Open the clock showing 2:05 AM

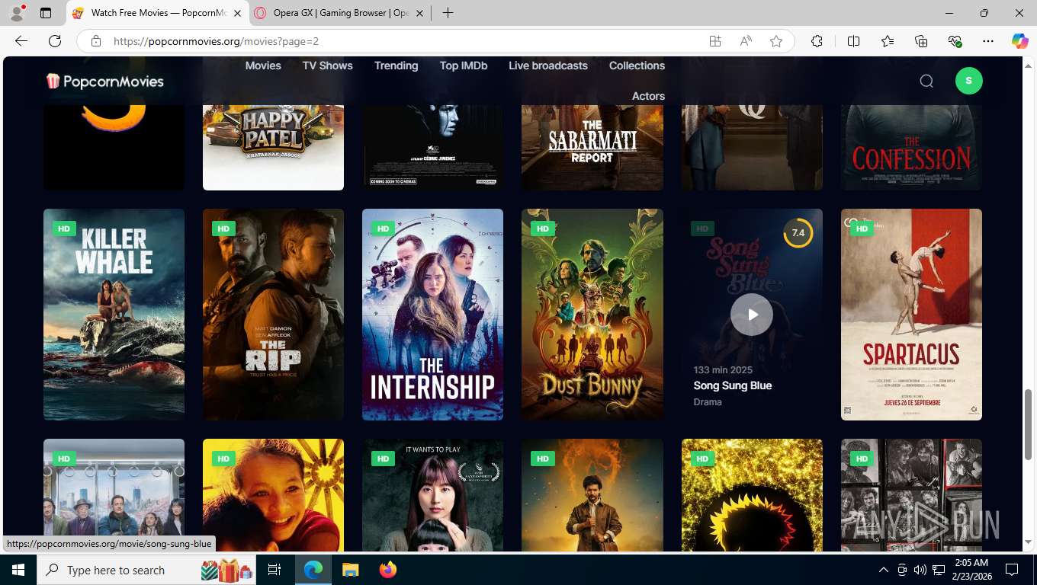tap(971, 570)
